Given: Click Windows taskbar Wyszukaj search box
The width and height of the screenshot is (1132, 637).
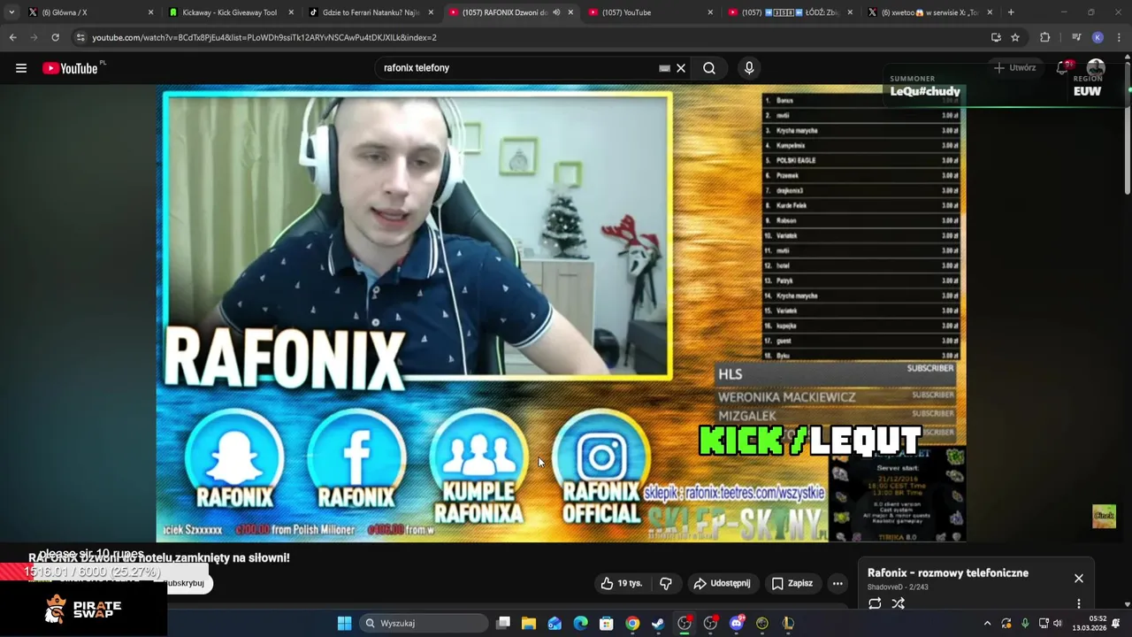Looking at the screenshot, I should [425, 623].
